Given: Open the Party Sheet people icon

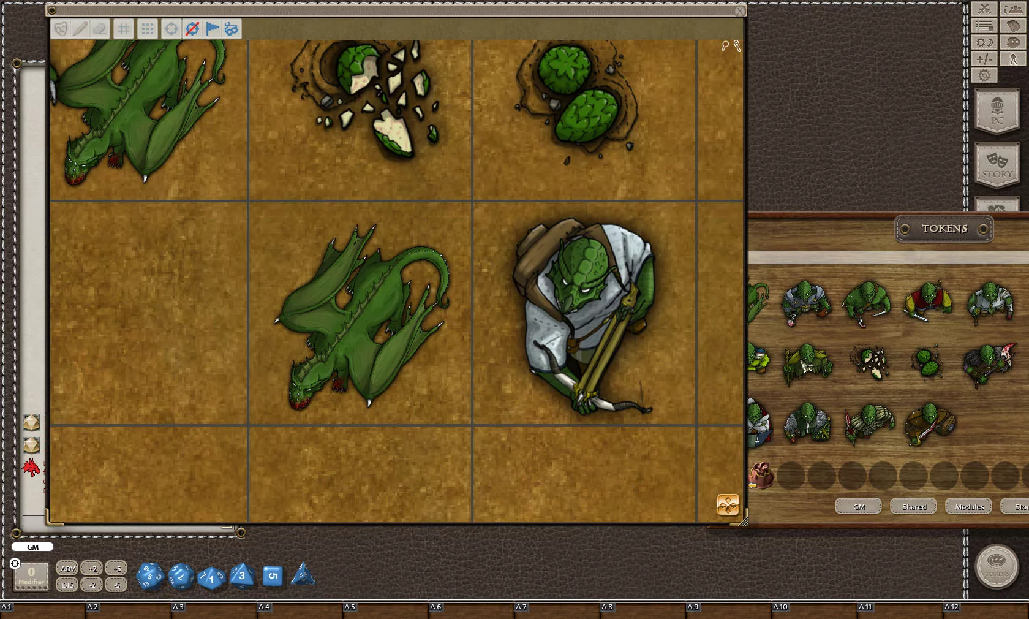Looking at the screenshot, I should click(1012, 9).
